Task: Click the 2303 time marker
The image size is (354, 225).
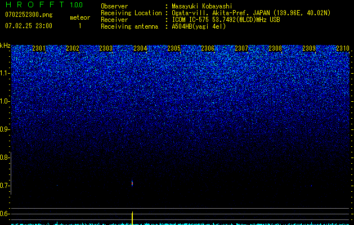Action: click(x=106, y=48)
